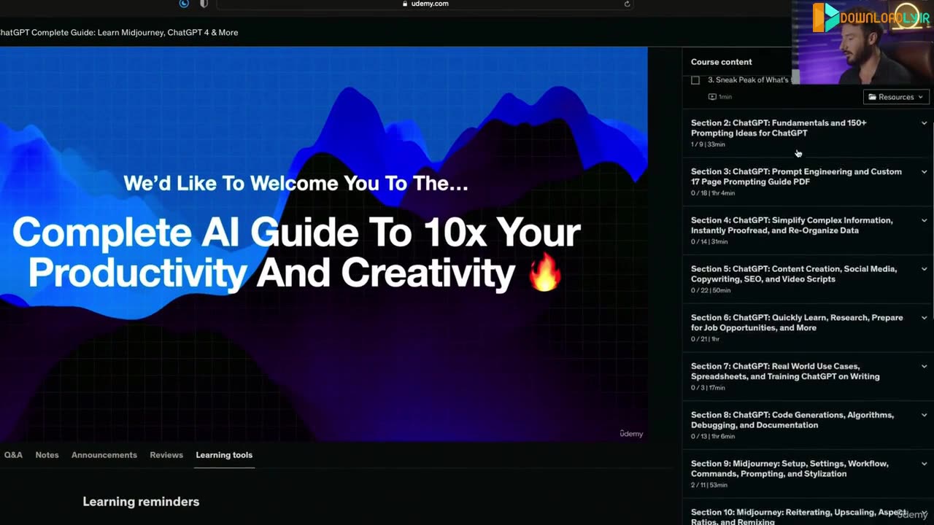Image resolution: width=934 pixels, height=525 pixels.
Task: Open the Q&A tab
Action: point(13,455)
